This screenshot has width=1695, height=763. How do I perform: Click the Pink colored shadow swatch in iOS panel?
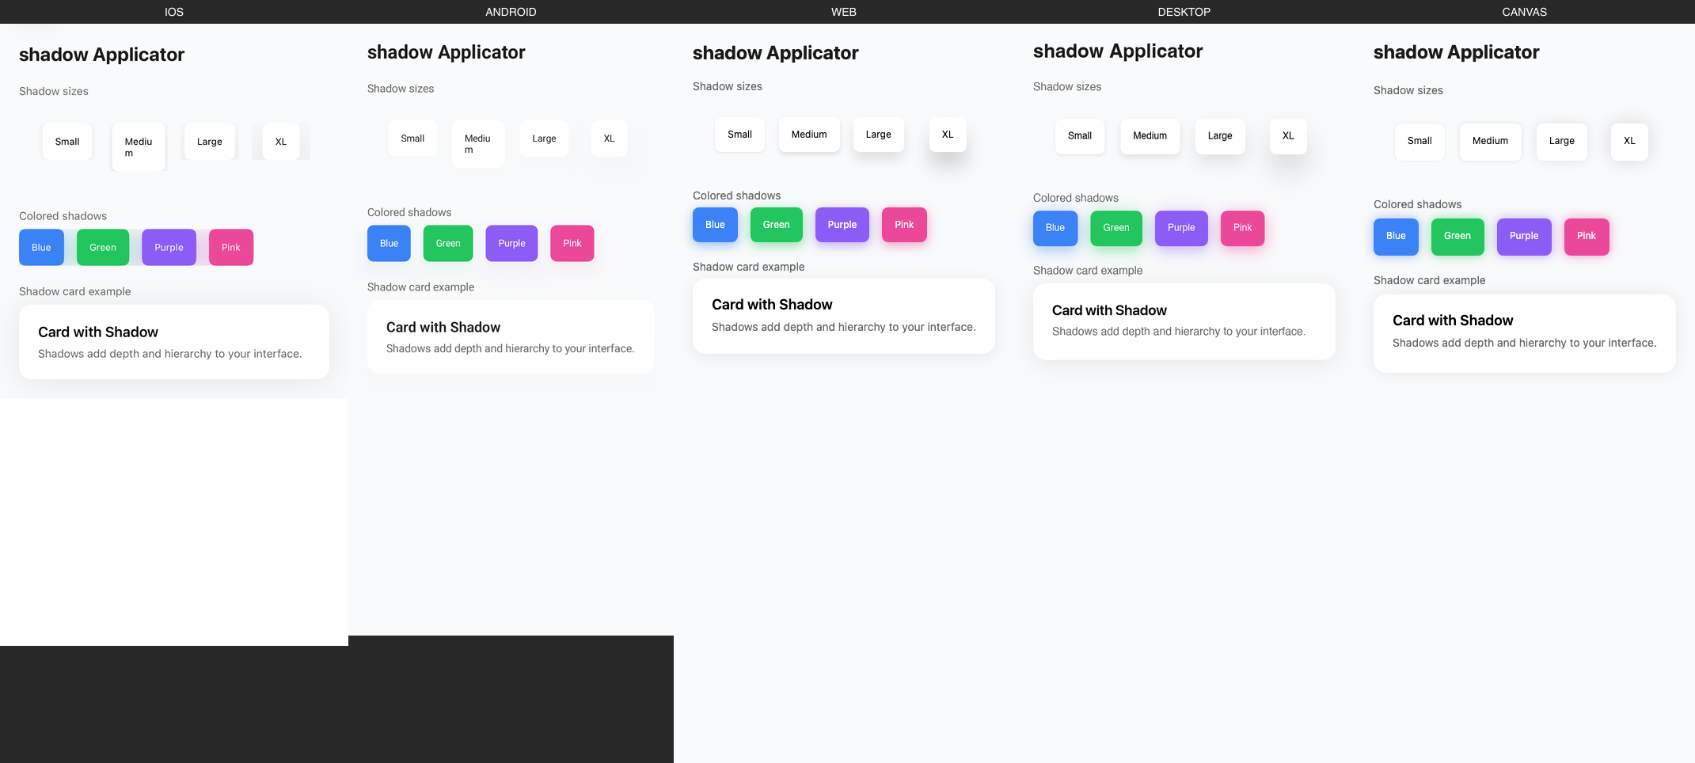(x=231, y=248)
